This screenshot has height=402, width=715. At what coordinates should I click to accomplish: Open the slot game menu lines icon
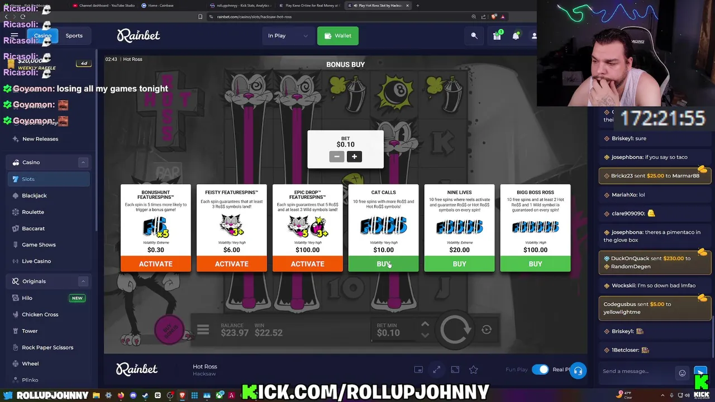coord(203,330)
